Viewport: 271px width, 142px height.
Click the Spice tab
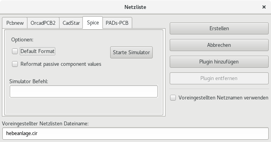(93, 22)
